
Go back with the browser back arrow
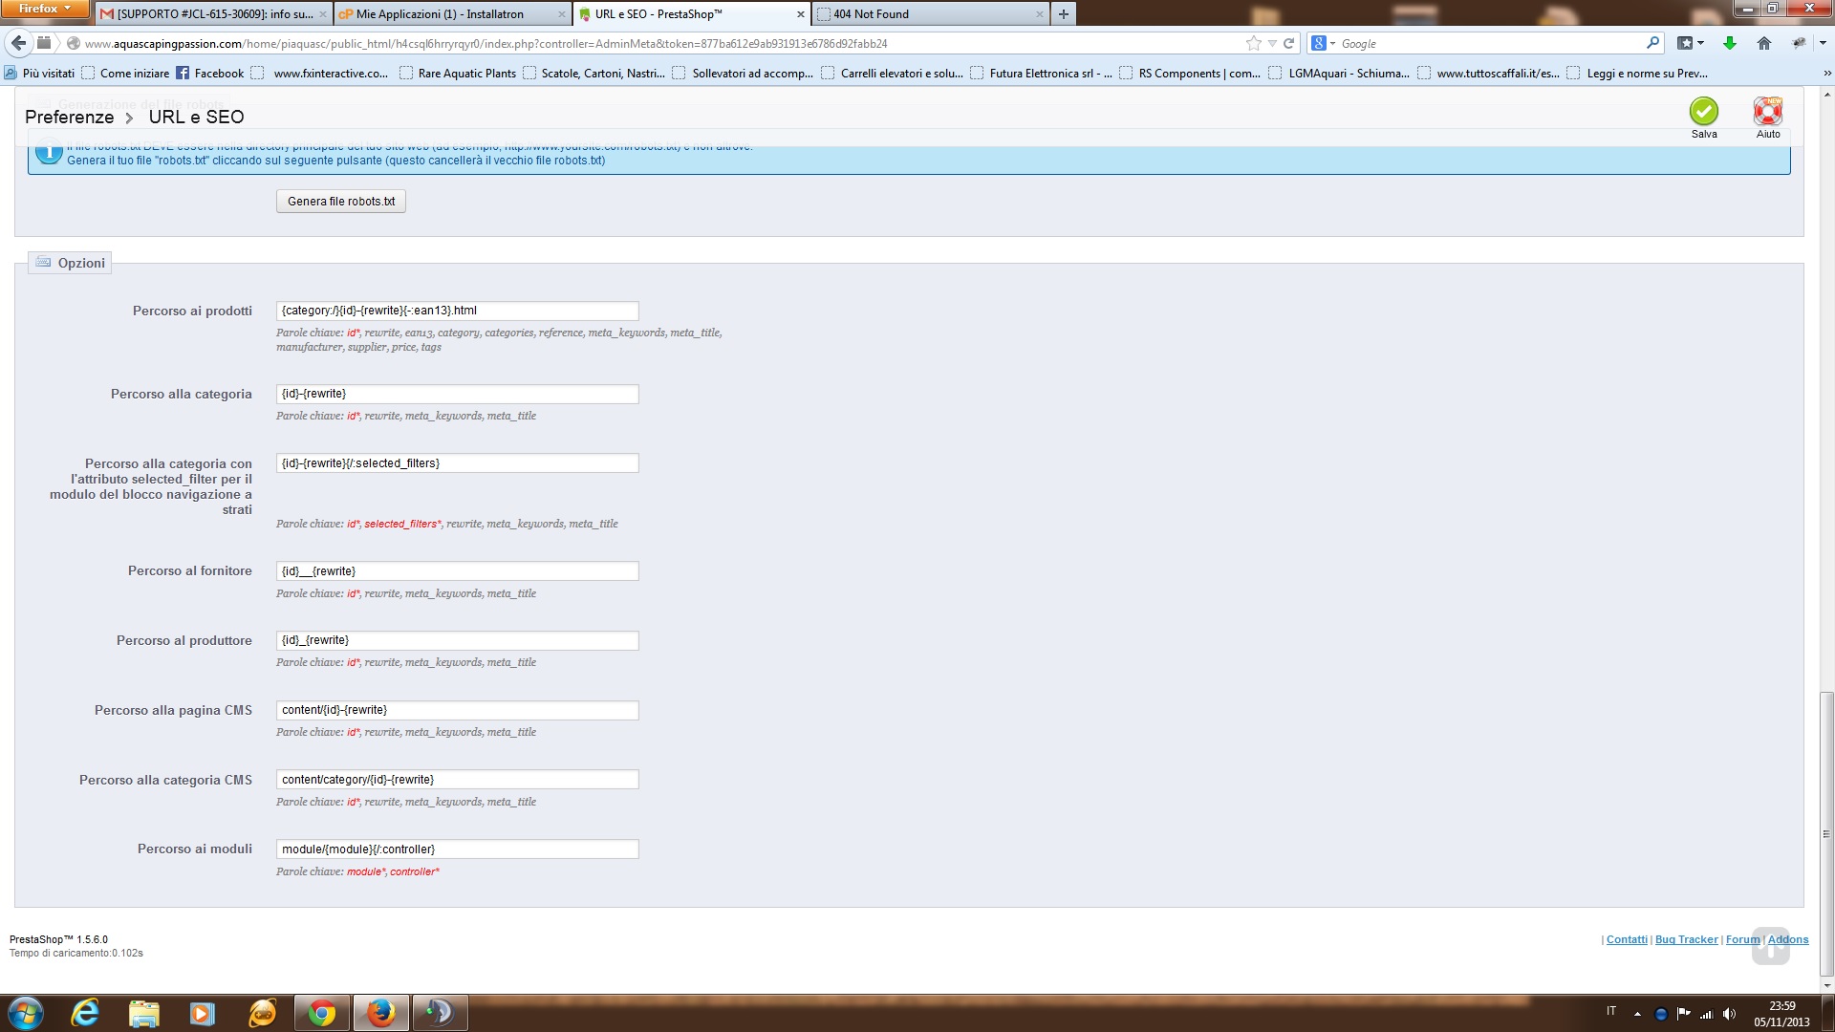pos(18,43)
